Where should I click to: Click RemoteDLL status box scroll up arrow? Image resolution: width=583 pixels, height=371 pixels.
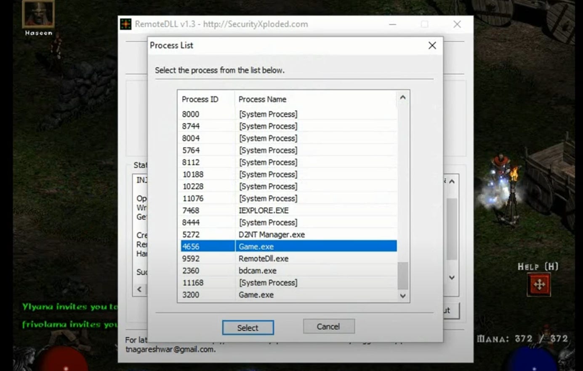452,182
